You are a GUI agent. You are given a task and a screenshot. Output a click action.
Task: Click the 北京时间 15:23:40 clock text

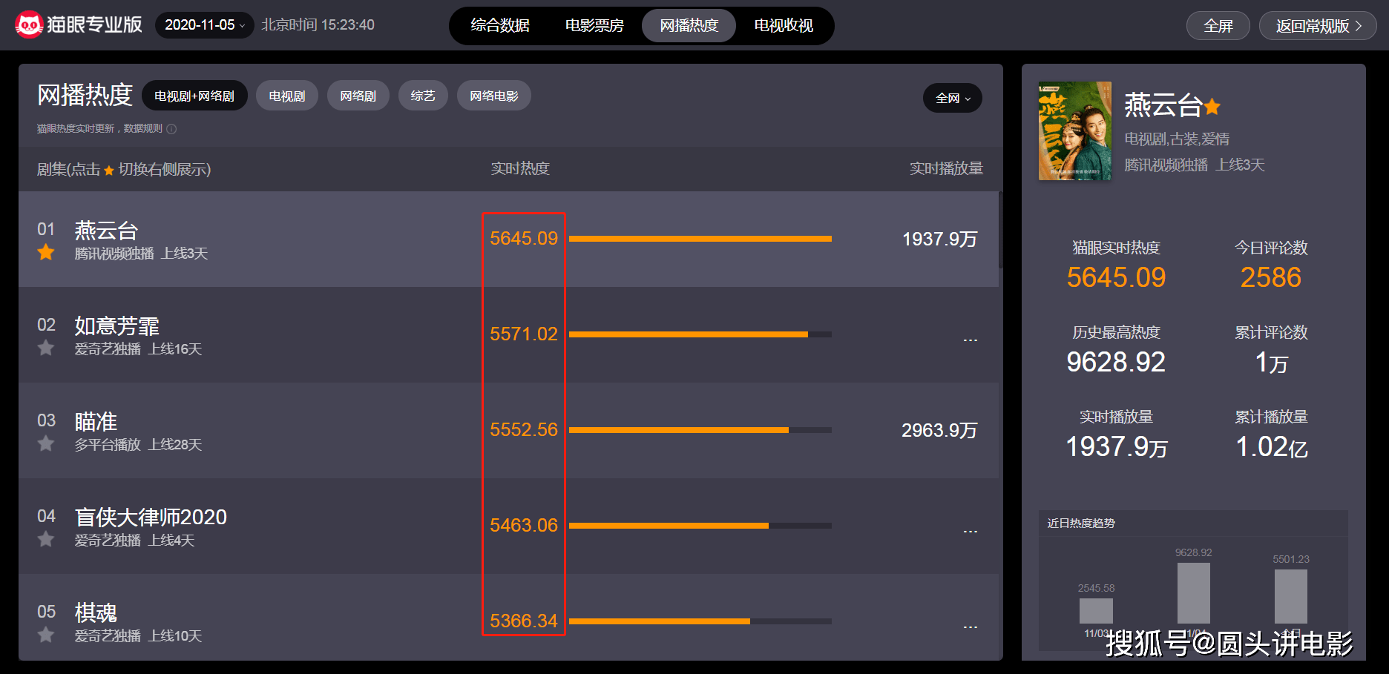pyautogui.click(x=318, y=25)
